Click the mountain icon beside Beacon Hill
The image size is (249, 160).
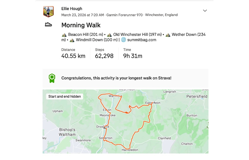tap(64, 35)
